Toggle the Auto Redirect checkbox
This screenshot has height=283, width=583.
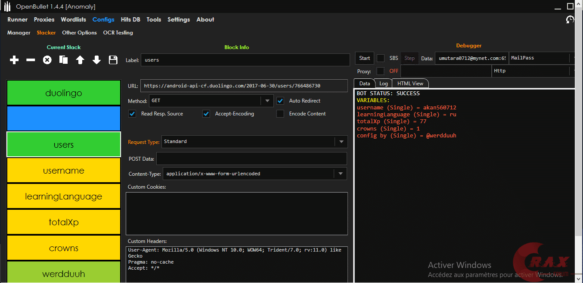coord(280,101)
